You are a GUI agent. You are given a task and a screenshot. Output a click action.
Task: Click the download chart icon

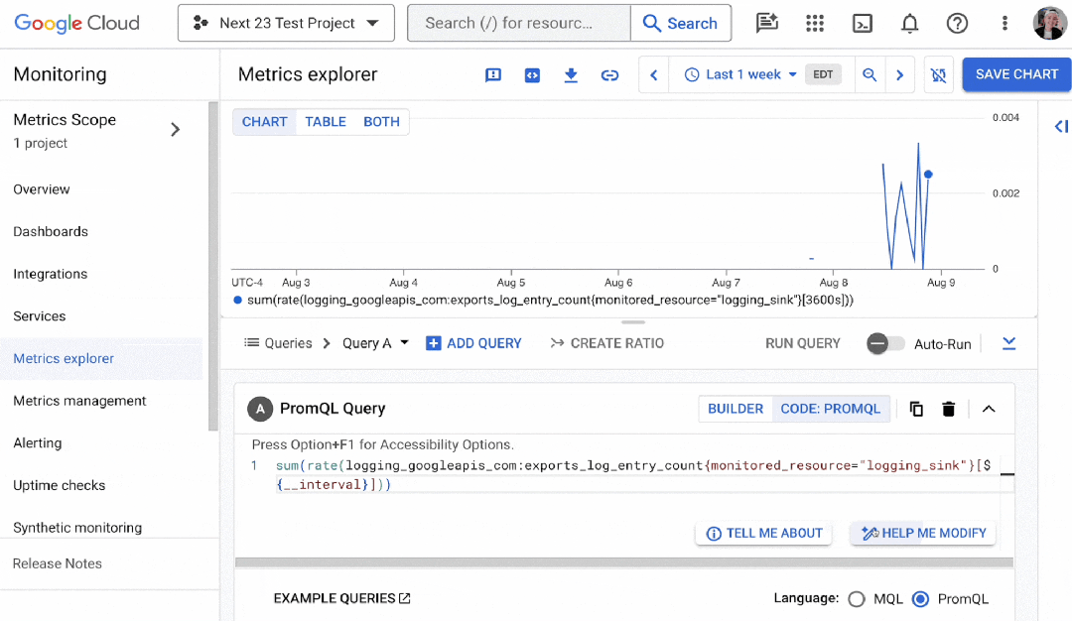571,75
